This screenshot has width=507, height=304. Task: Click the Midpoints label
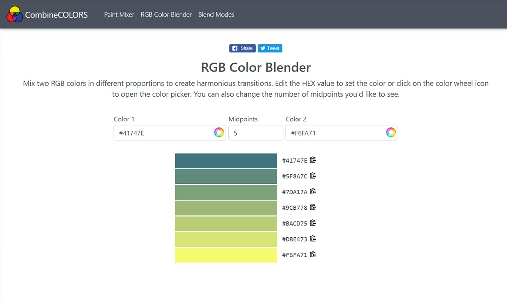click(243, 119)
